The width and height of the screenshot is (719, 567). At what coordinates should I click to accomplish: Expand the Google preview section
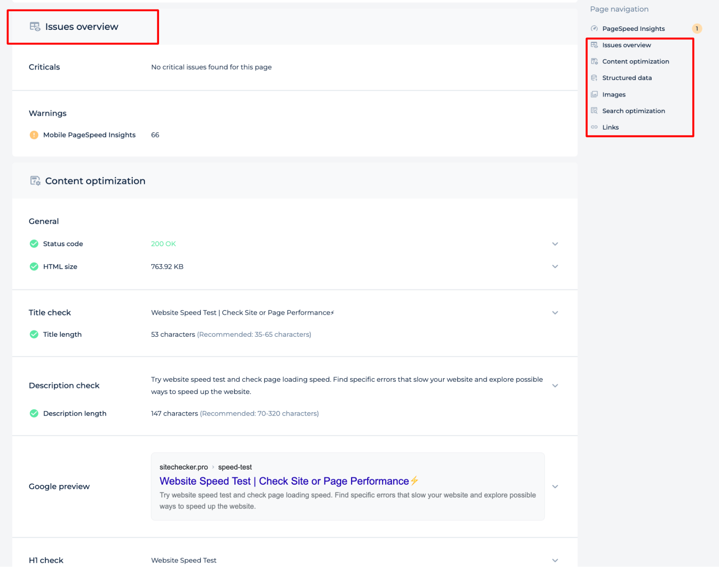[555, 487]
